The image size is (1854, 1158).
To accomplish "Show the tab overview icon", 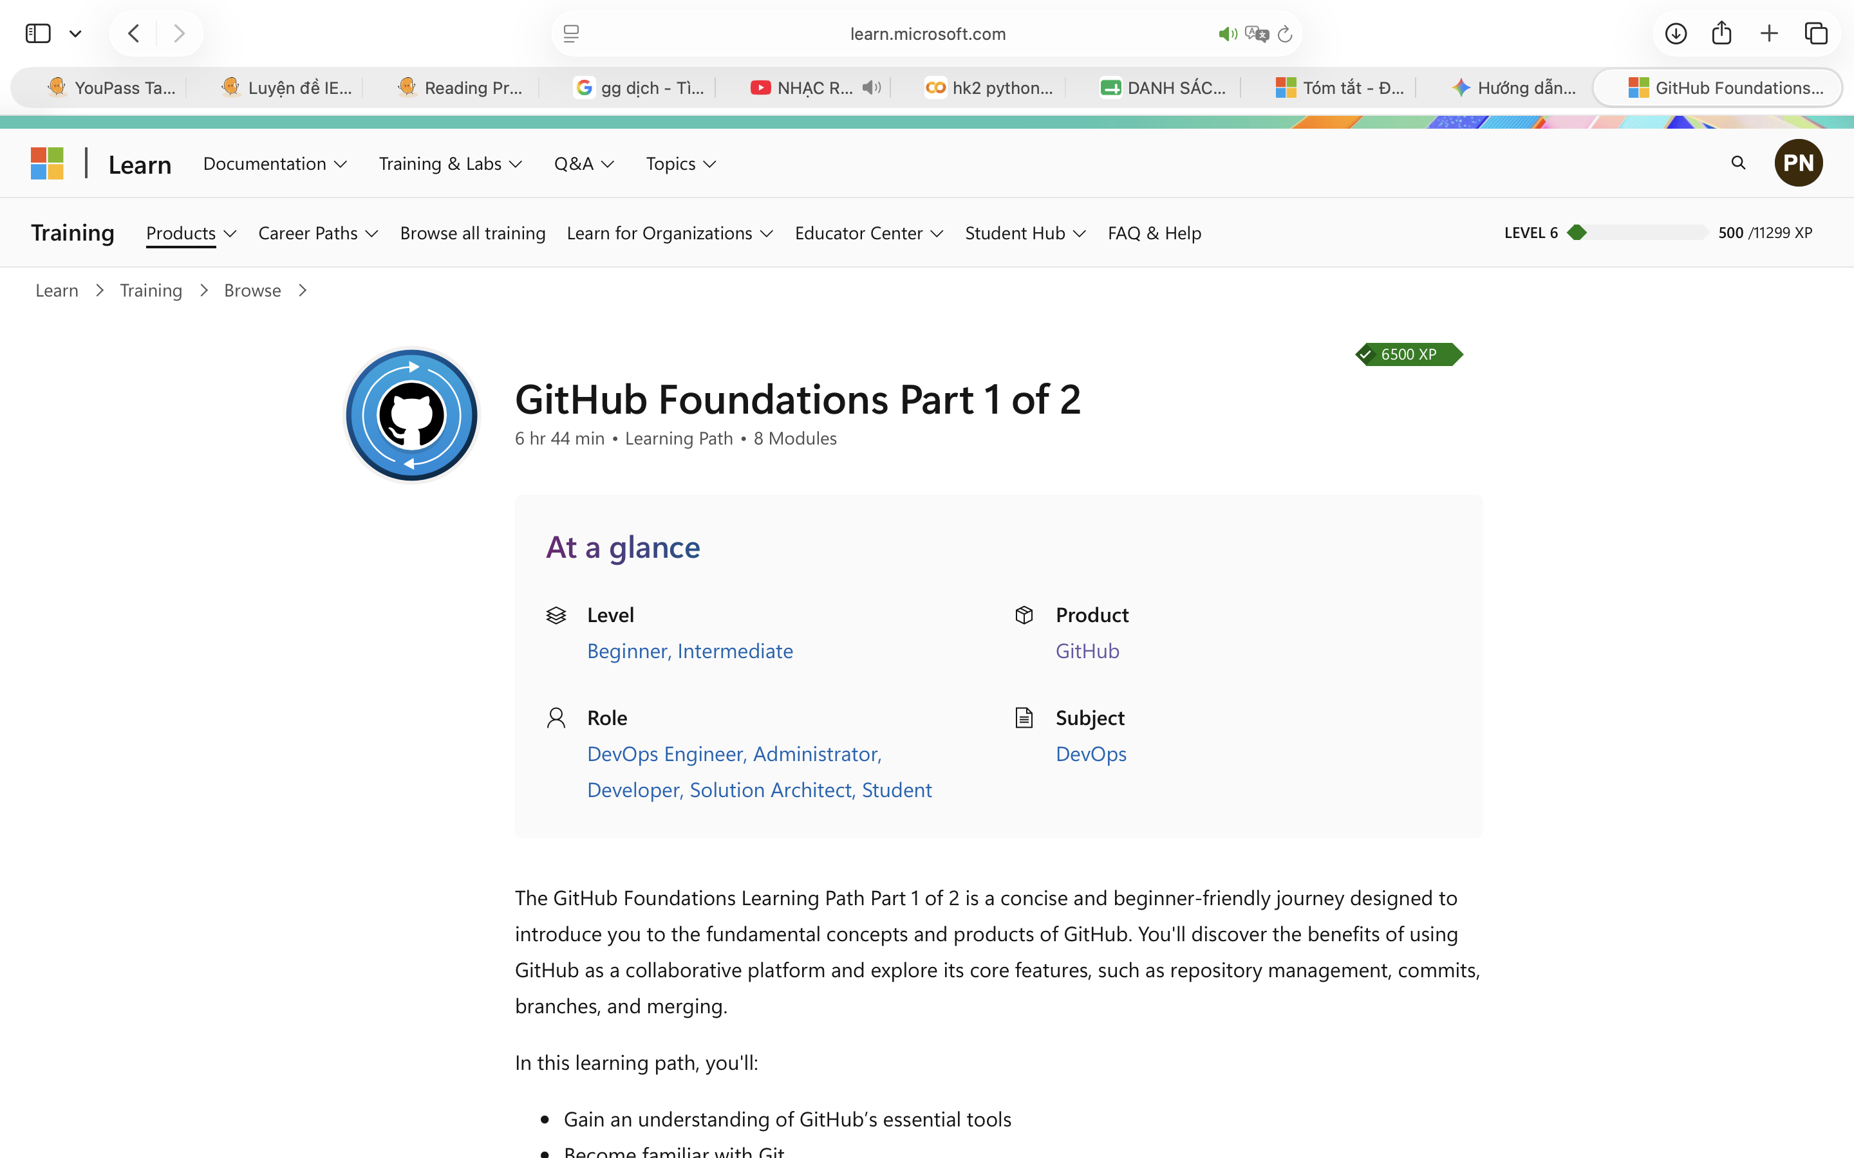I will coord(1815,33).
